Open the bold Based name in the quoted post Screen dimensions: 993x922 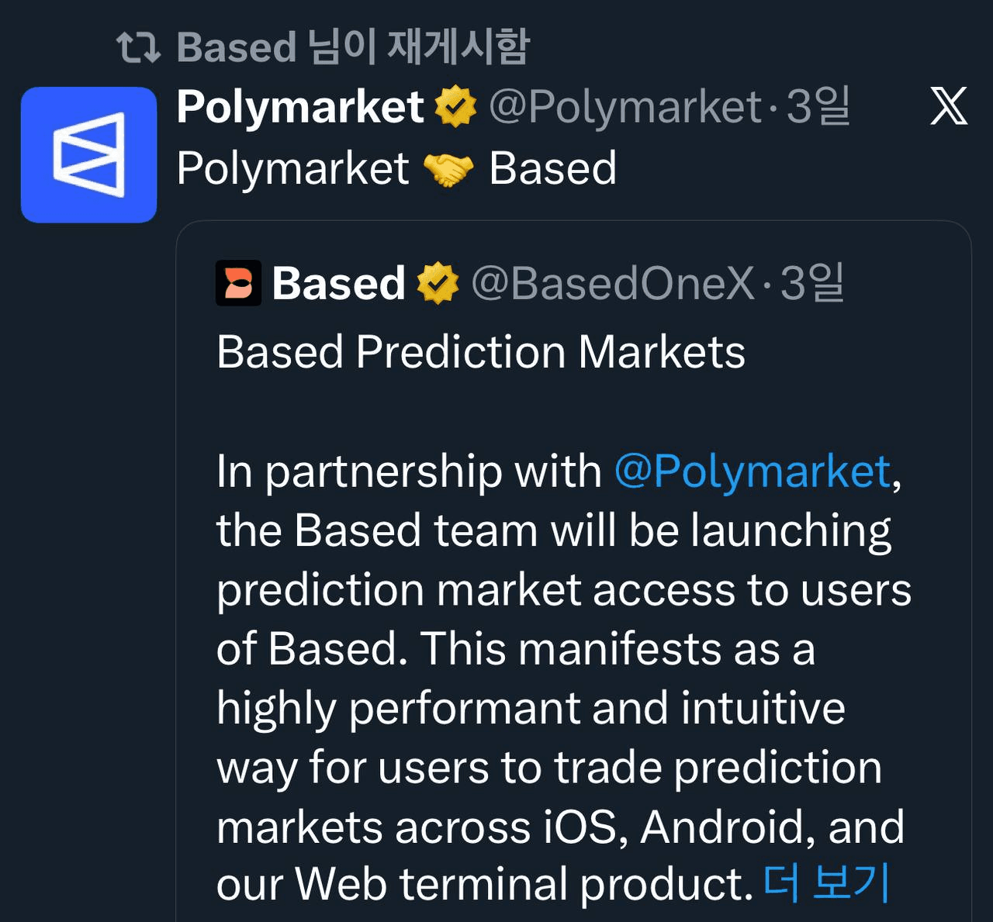click(x=339, y=284)
